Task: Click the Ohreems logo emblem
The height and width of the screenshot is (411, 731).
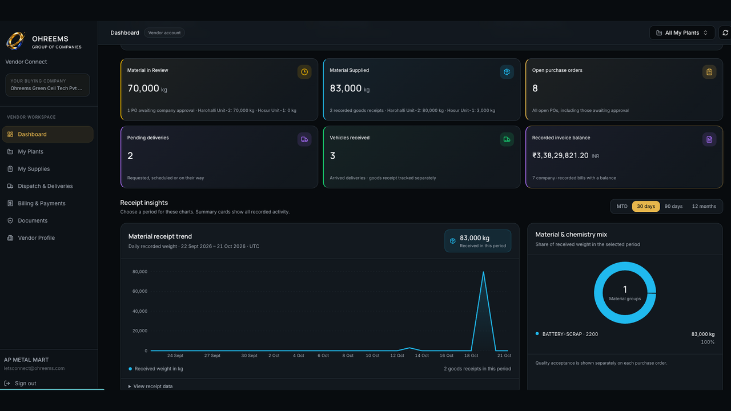Action: tap(15, 41)
